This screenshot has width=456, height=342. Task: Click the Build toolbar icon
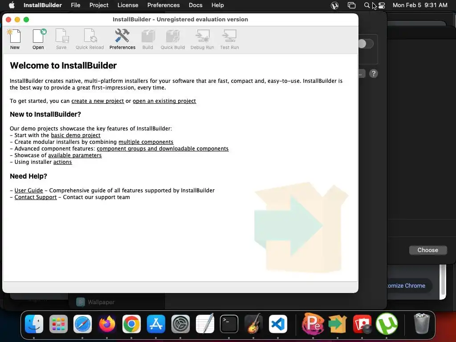148,39
